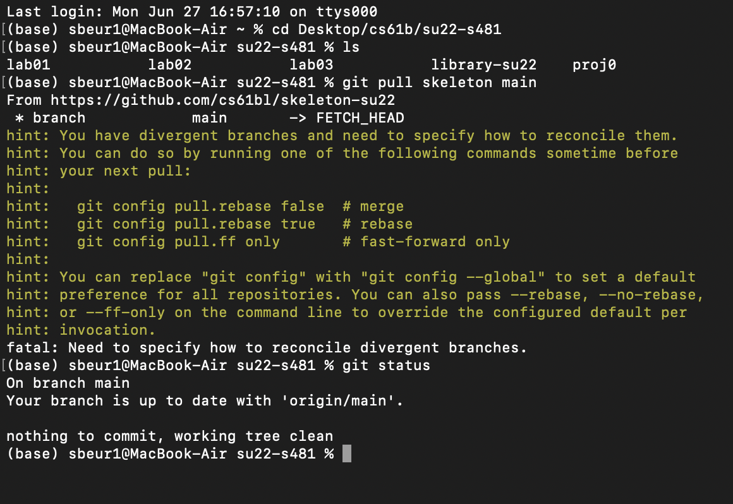733x504 pixels.
Task: Click the proj0 directory name
Action: tap(594, 64)
